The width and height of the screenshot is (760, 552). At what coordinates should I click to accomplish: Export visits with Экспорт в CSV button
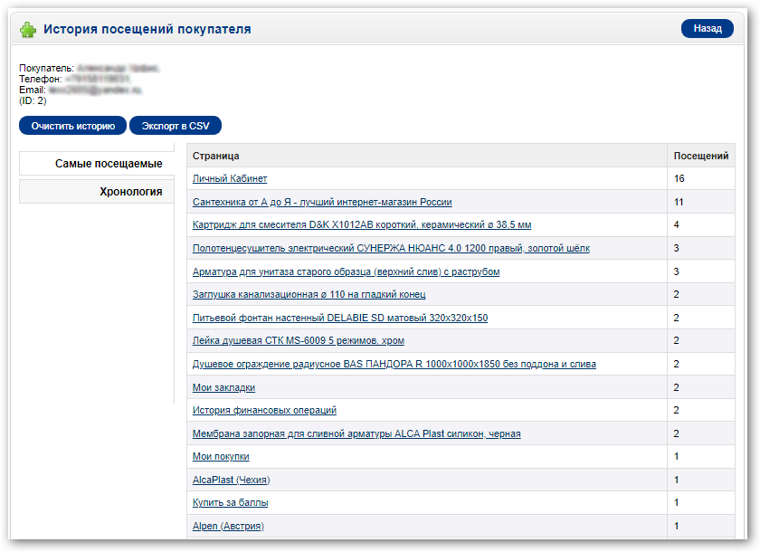click(176, 126)
